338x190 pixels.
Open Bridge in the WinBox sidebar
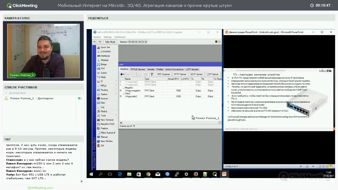(103, 64)
